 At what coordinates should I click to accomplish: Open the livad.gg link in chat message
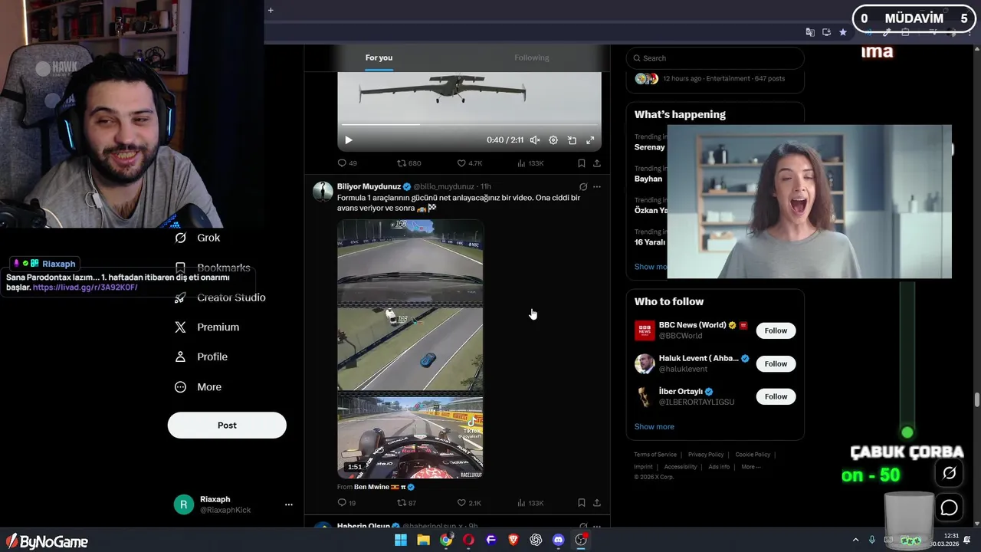[x=85, y=287]
